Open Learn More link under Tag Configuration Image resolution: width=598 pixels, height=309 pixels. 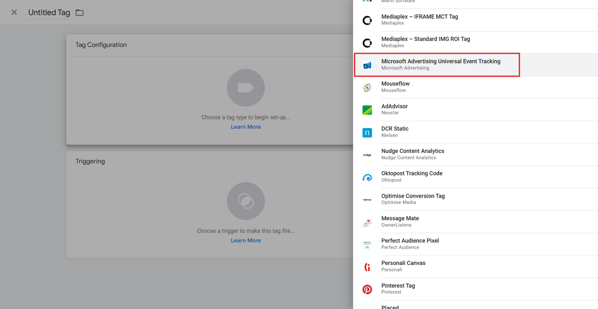click(246, 127)
